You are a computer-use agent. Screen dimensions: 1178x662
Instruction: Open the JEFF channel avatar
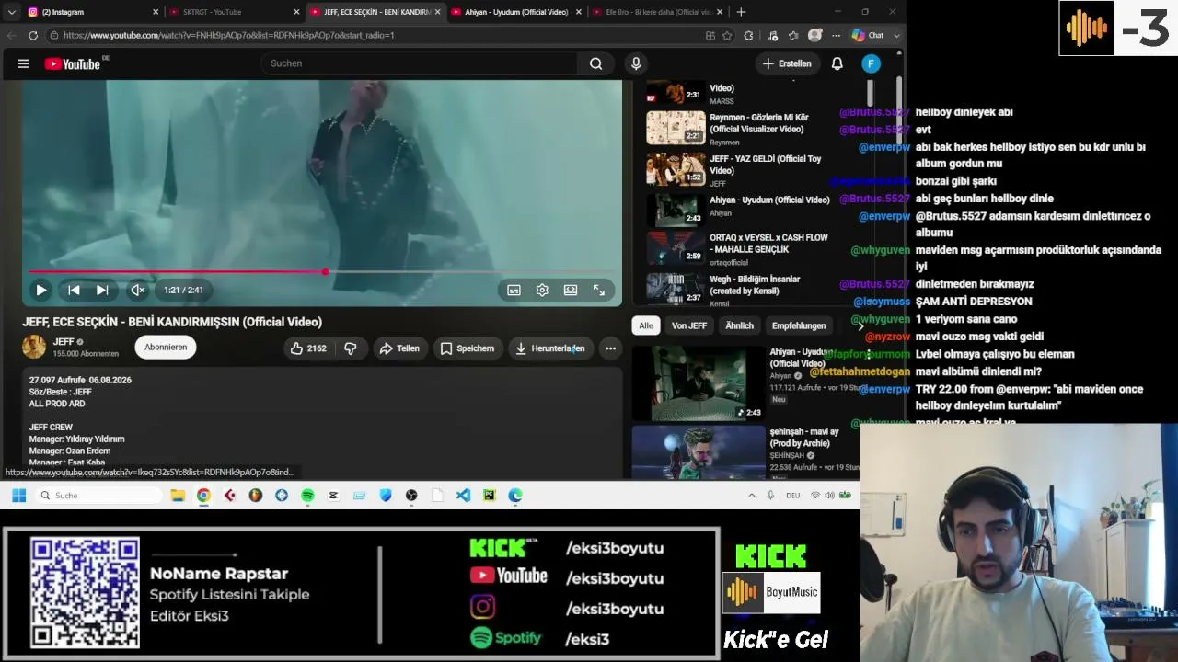(x=34, y=347)
